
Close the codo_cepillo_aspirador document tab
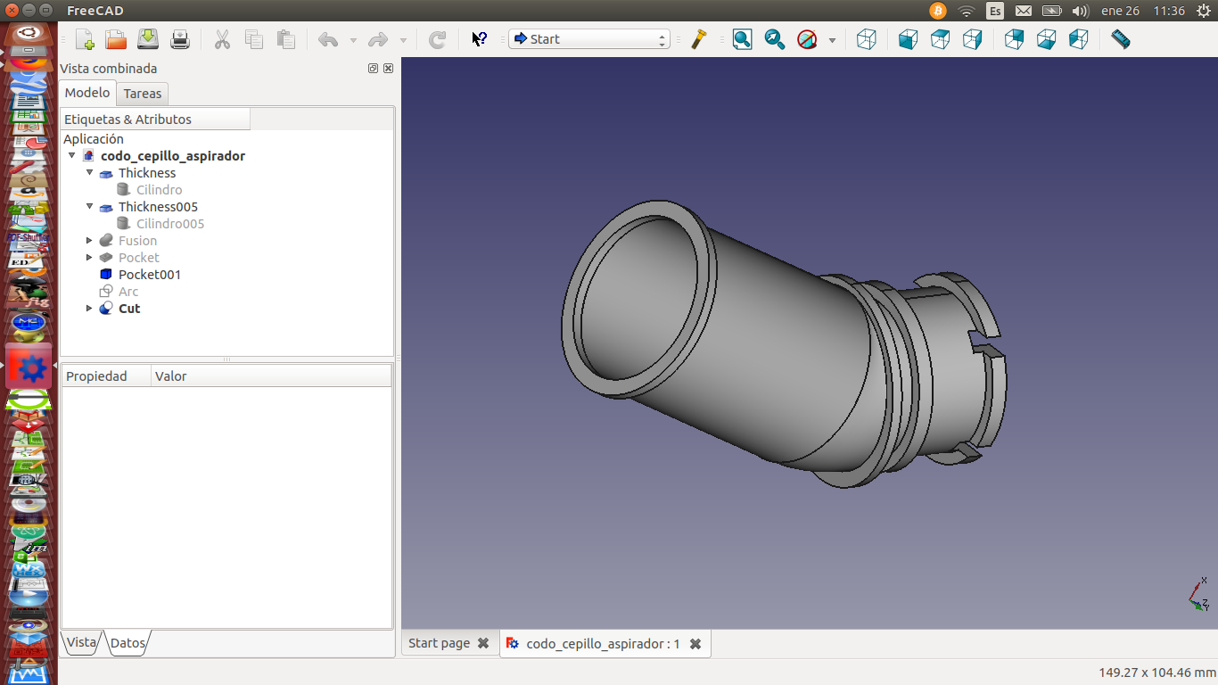(695, 644)
